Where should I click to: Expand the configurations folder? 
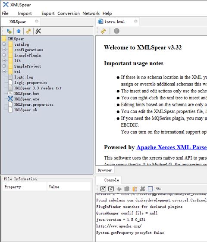4,50
